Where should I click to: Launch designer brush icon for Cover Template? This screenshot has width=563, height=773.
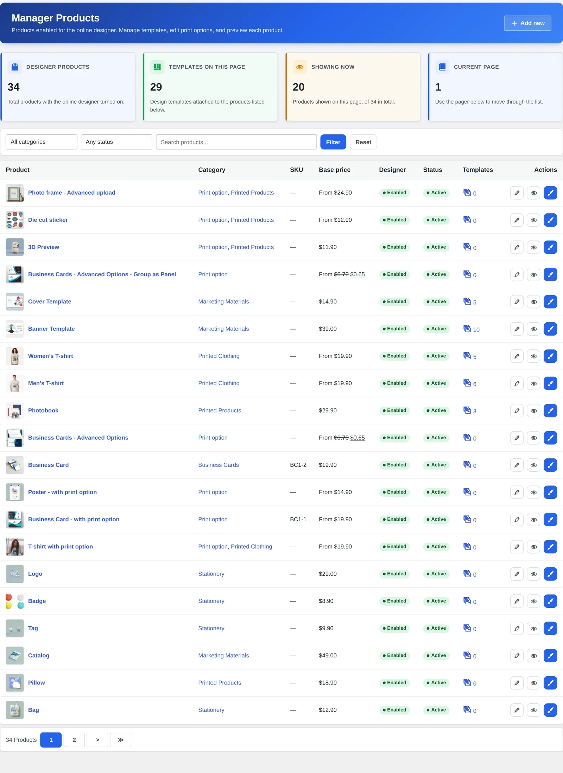pos(550,302)
